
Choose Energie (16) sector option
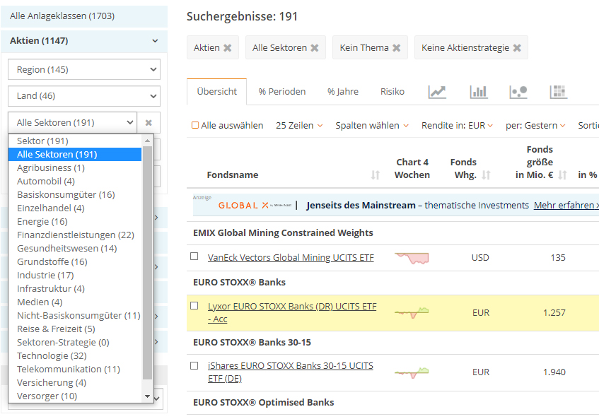click(x=75, y=222)
